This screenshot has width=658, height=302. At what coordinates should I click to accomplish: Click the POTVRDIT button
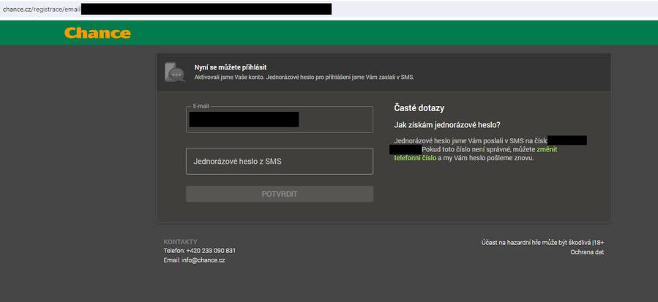click(x=280, y=195)
